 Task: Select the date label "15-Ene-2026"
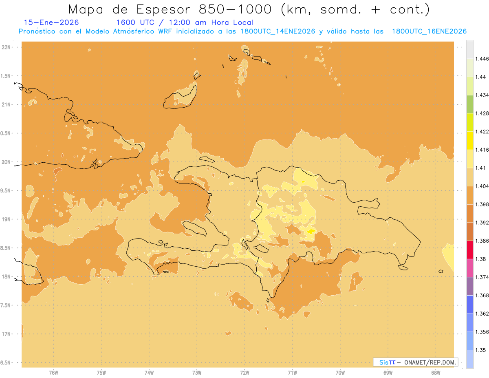tap(51, 22)
